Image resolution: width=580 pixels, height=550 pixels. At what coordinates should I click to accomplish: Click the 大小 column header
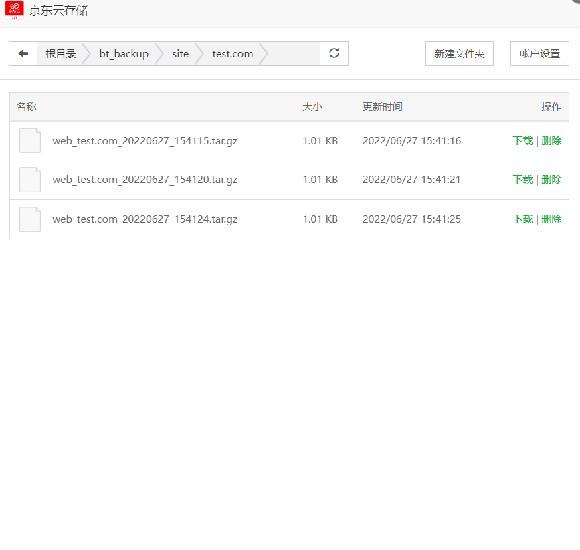point(312,107)
